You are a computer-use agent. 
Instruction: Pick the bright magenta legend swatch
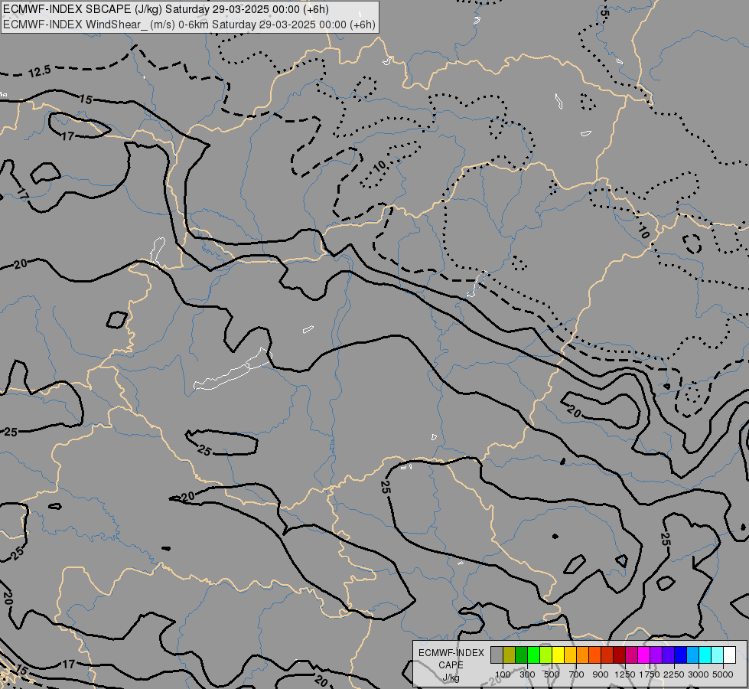[x=644, y=655]
